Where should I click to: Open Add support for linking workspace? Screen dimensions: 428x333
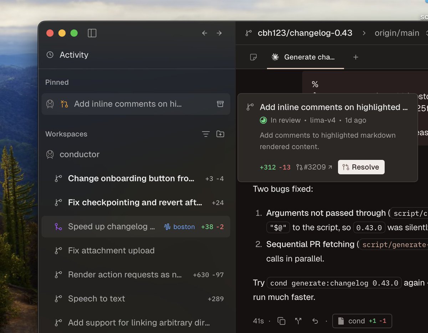pos(136,323)
